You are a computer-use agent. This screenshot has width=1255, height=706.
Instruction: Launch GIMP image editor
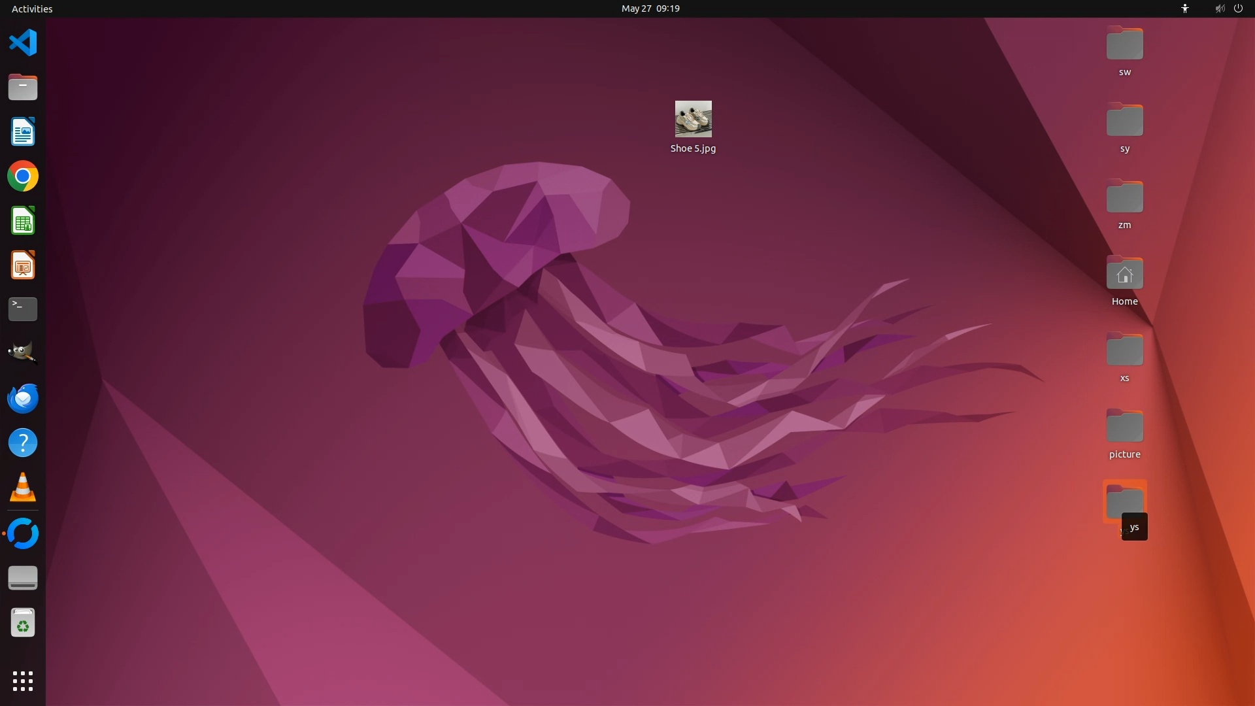pos(23,354)
